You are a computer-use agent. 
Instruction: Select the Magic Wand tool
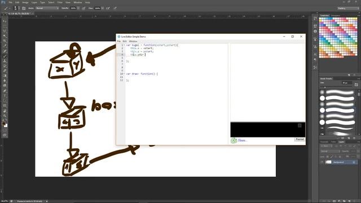[x=5, y=36]
